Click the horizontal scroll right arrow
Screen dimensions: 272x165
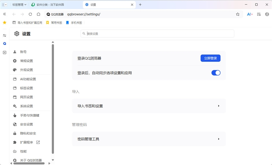tap(49, 163)
